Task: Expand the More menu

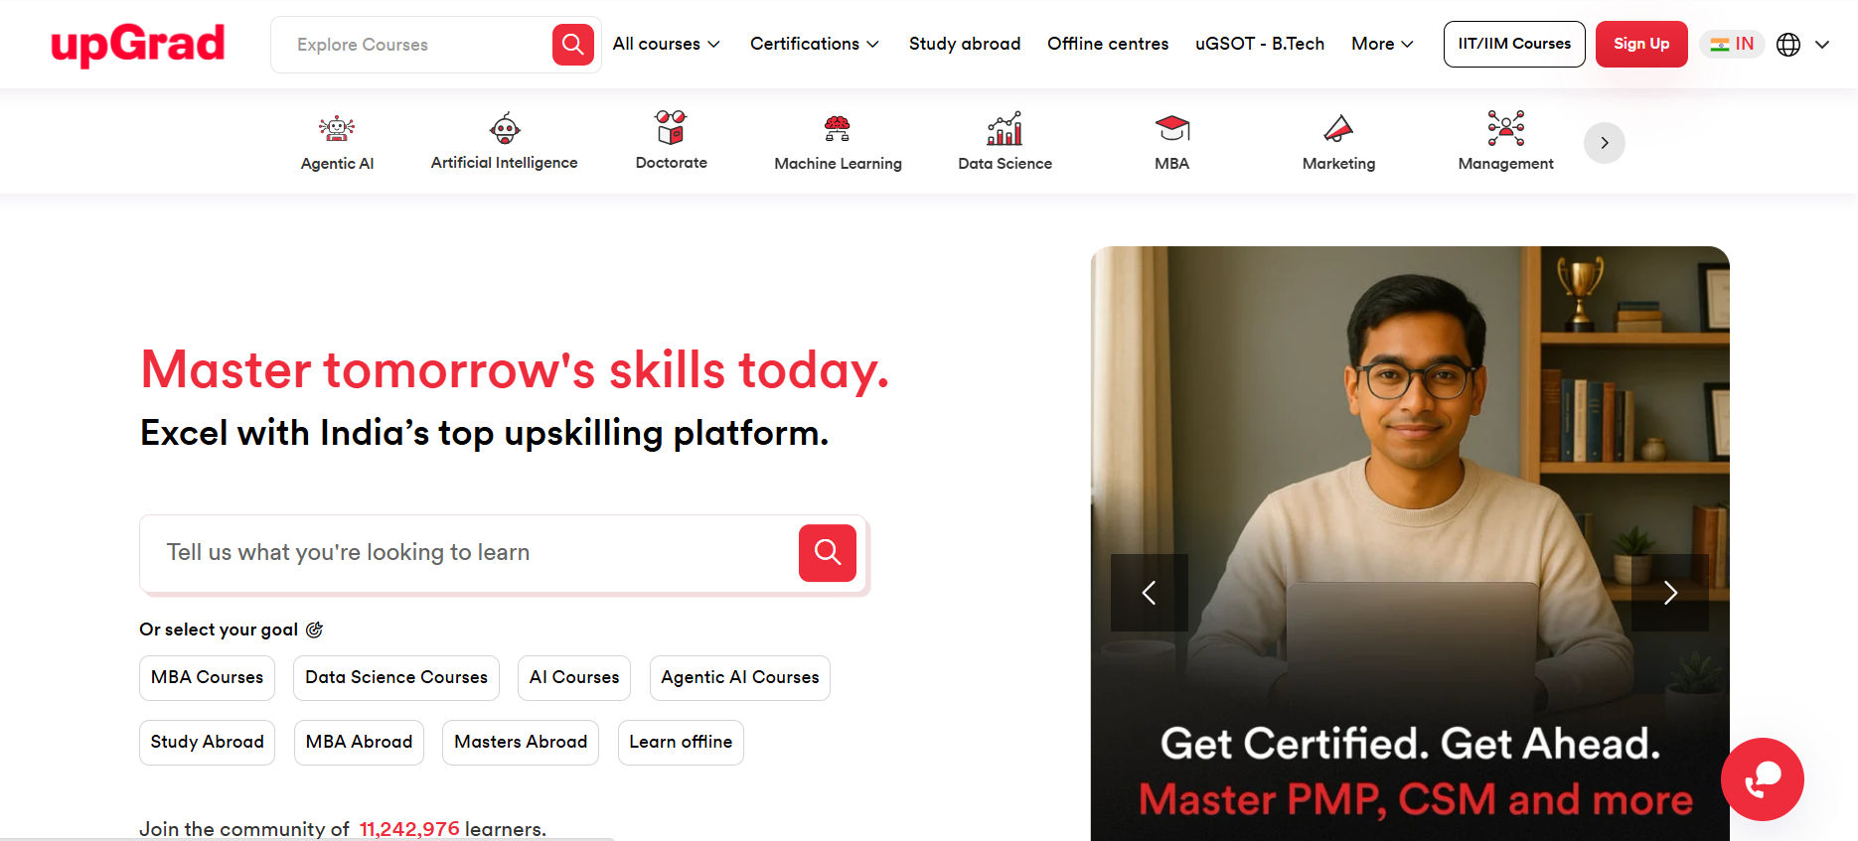Action: click(1382, 44)
